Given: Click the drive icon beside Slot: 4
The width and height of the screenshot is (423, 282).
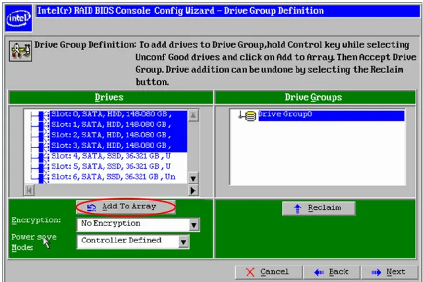Looking at the screenshot, I should (44, 156).
